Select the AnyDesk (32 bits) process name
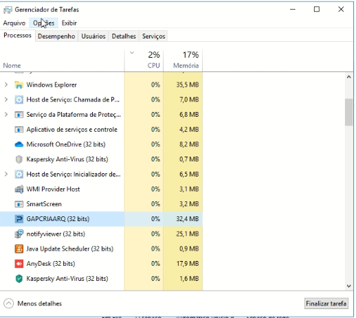The width and height of the screenshot is (356, 318). pos(51,264)
